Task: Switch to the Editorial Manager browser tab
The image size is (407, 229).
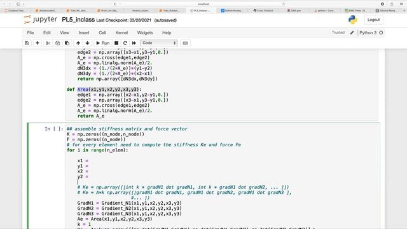Action: (386, 11)
